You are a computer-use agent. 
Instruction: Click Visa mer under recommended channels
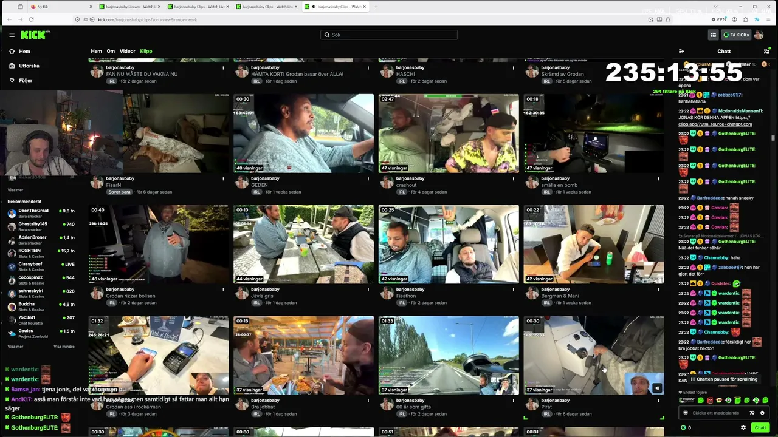15,347
